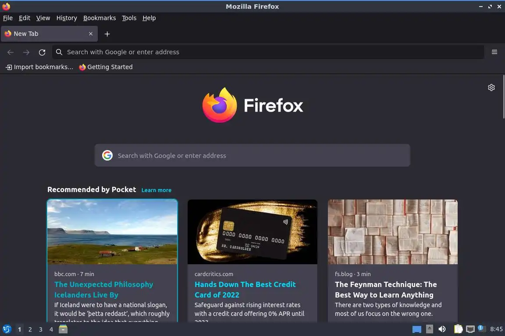Open the hamburger application menu

pyautogui.click(x=494, y=52)
